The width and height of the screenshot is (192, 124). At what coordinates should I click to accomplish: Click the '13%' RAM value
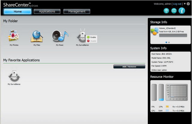pyautogui.click(x=161, y=107)
